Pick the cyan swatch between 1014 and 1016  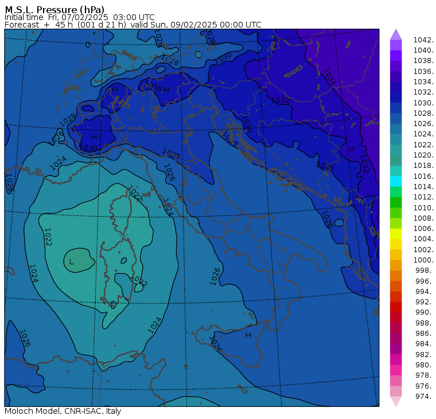click(x=396, y=182)
